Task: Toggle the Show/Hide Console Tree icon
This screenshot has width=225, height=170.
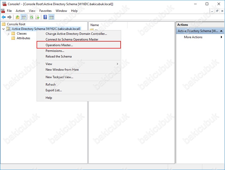Action: (x=23, y=17)
